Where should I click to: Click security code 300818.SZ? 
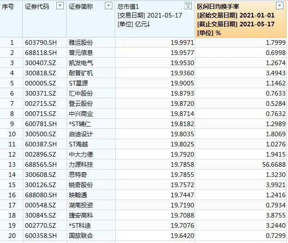coord(40,73)
